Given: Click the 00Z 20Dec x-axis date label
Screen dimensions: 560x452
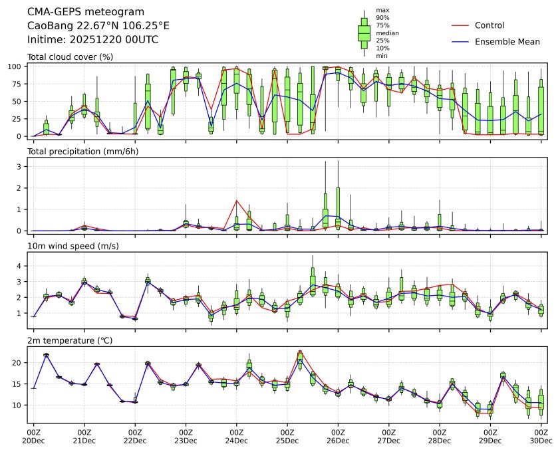Looking at the screenshot, I should point(34,436).
